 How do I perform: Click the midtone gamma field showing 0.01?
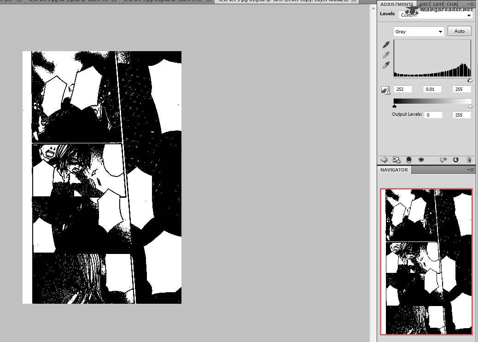[432, 89]
